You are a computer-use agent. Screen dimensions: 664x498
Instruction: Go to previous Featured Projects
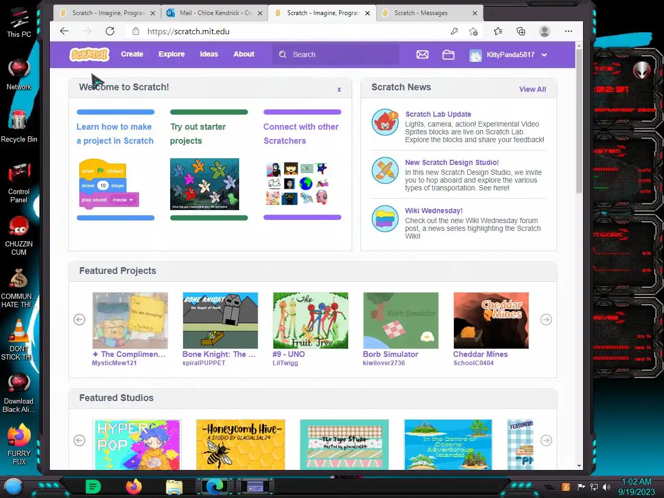click(79, 320)
